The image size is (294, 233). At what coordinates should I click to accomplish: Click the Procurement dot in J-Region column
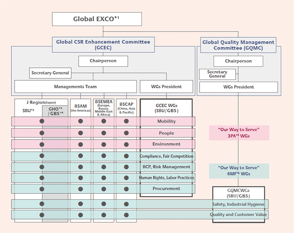pos(42,189)
